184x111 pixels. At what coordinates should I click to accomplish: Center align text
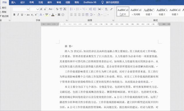tap(75, 15)
